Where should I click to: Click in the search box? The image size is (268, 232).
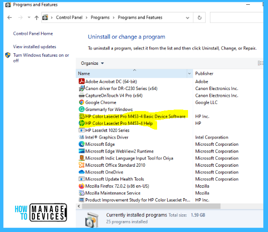(x=237, y=18)
